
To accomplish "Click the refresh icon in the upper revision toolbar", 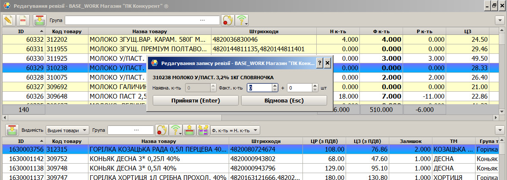I will coord(227,20).
